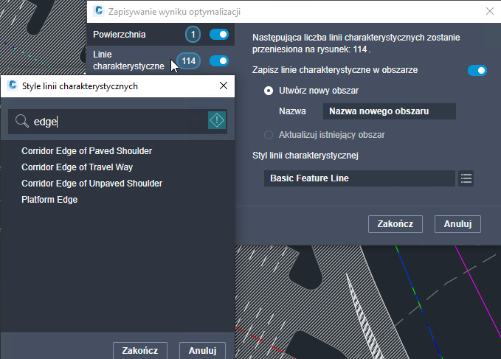Open the Basic Feature Line style field
The width and height of the screenshot is (501, 359).
pyautogui.click(x=359, y=178)
